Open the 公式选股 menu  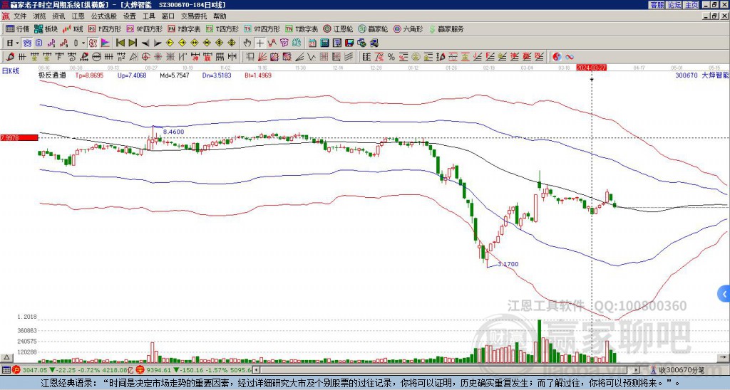pos(104,16)
